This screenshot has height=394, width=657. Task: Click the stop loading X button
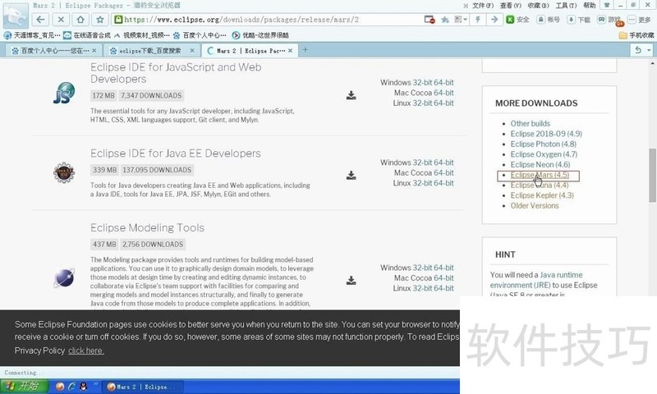tap(61, 19)
